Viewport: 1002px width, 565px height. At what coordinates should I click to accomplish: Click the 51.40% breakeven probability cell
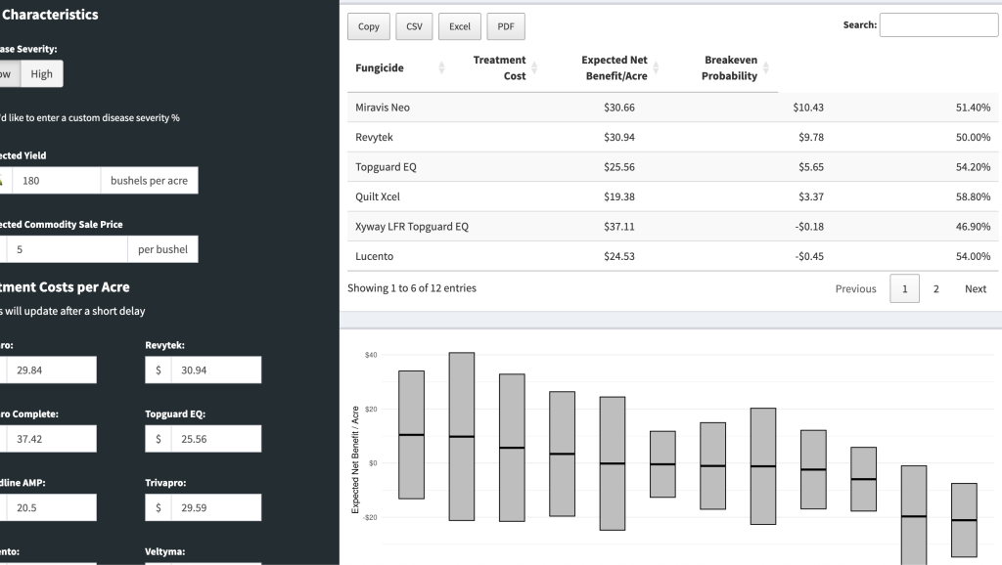pyautogui.click(x=973, y=108)
